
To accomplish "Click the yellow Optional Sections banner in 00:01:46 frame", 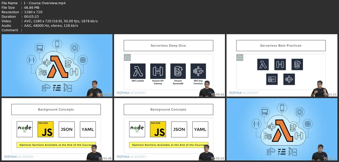I will (56, 145).
